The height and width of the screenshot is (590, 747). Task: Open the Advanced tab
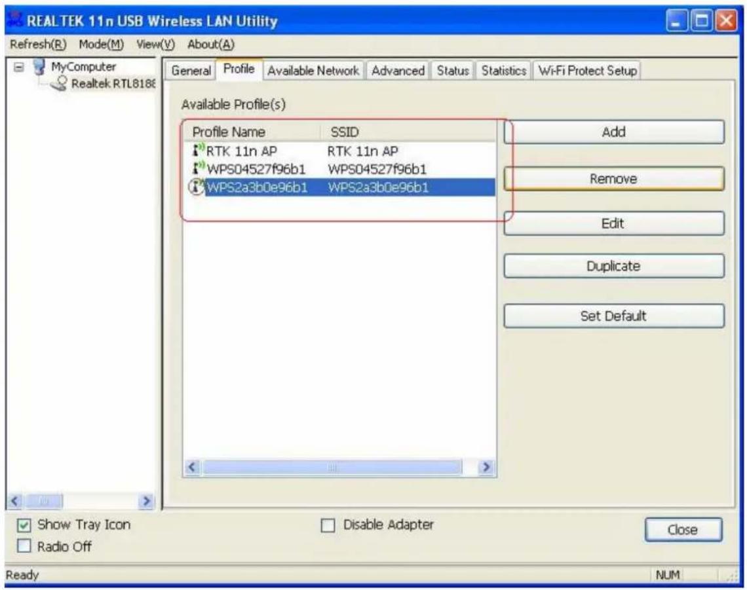pyautogui.click(x=398, y=71)
